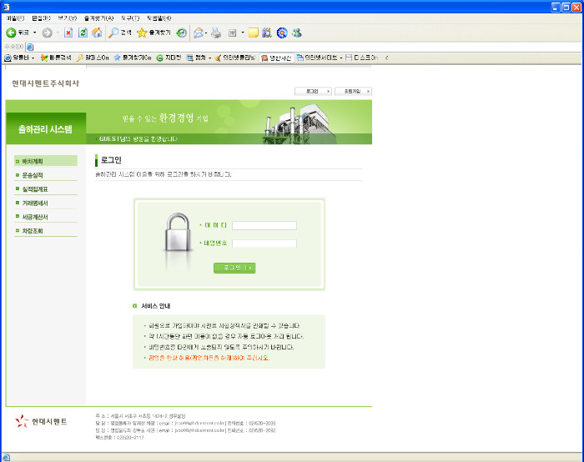584x462 pixels.
Task: Open Search (검색) with magnifier icon
Action: click(x=119, y=33)
